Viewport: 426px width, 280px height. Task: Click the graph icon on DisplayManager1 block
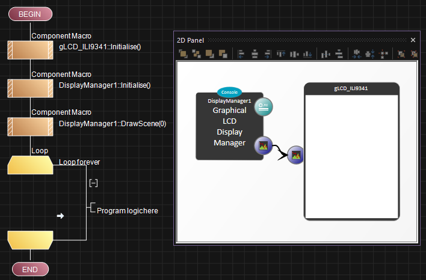[x=263, y=145]
